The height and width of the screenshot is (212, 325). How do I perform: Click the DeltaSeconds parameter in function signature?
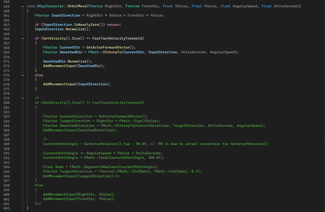click(286, 6)
